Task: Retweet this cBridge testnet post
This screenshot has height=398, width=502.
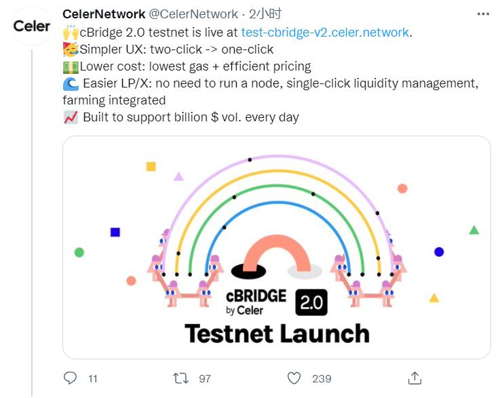Action: click(x=182, y=378)
